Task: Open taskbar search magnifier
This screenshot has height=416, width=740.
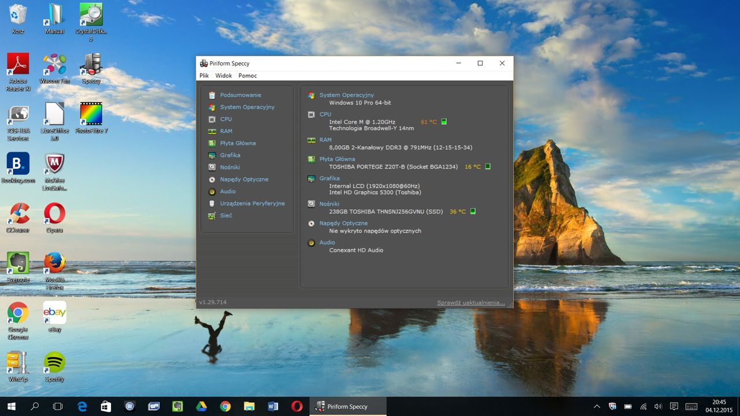Action: [35, 407]
